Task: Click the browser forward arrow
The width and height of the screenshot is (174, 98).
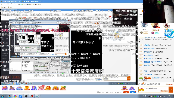Action: (5, 4)
